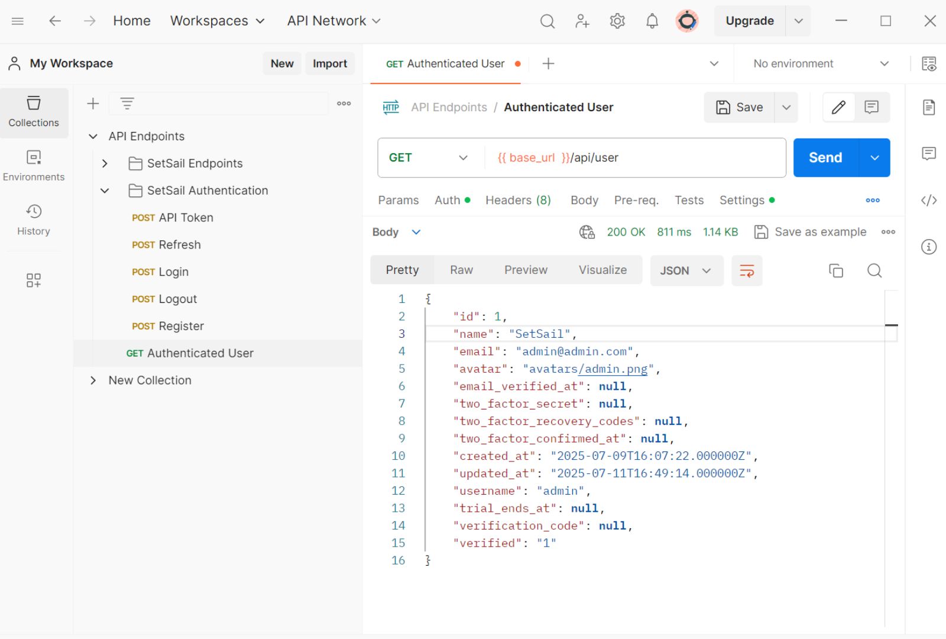946x639 pixels.
Task: Switch to the Pre-req. tab
Action: 636,200
